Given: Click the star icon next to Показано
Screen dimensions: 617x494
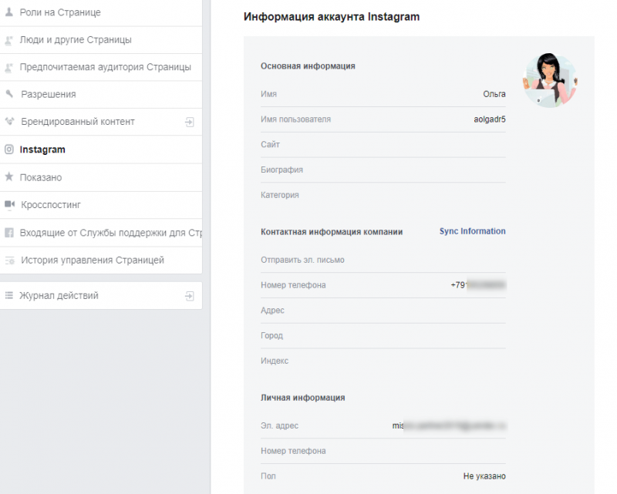Looking at the screenshot, I should (x=9, y=177).
